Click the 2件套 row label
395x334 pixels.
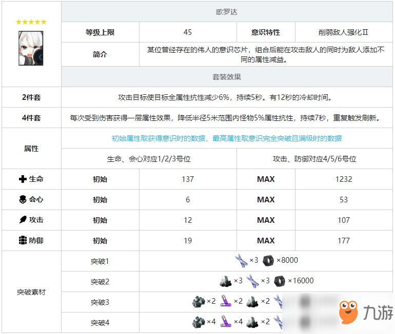[31, 97]
